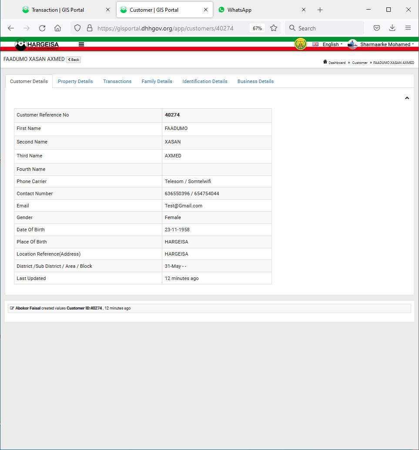Go back using browser back arrow

[x=11, y=28]
